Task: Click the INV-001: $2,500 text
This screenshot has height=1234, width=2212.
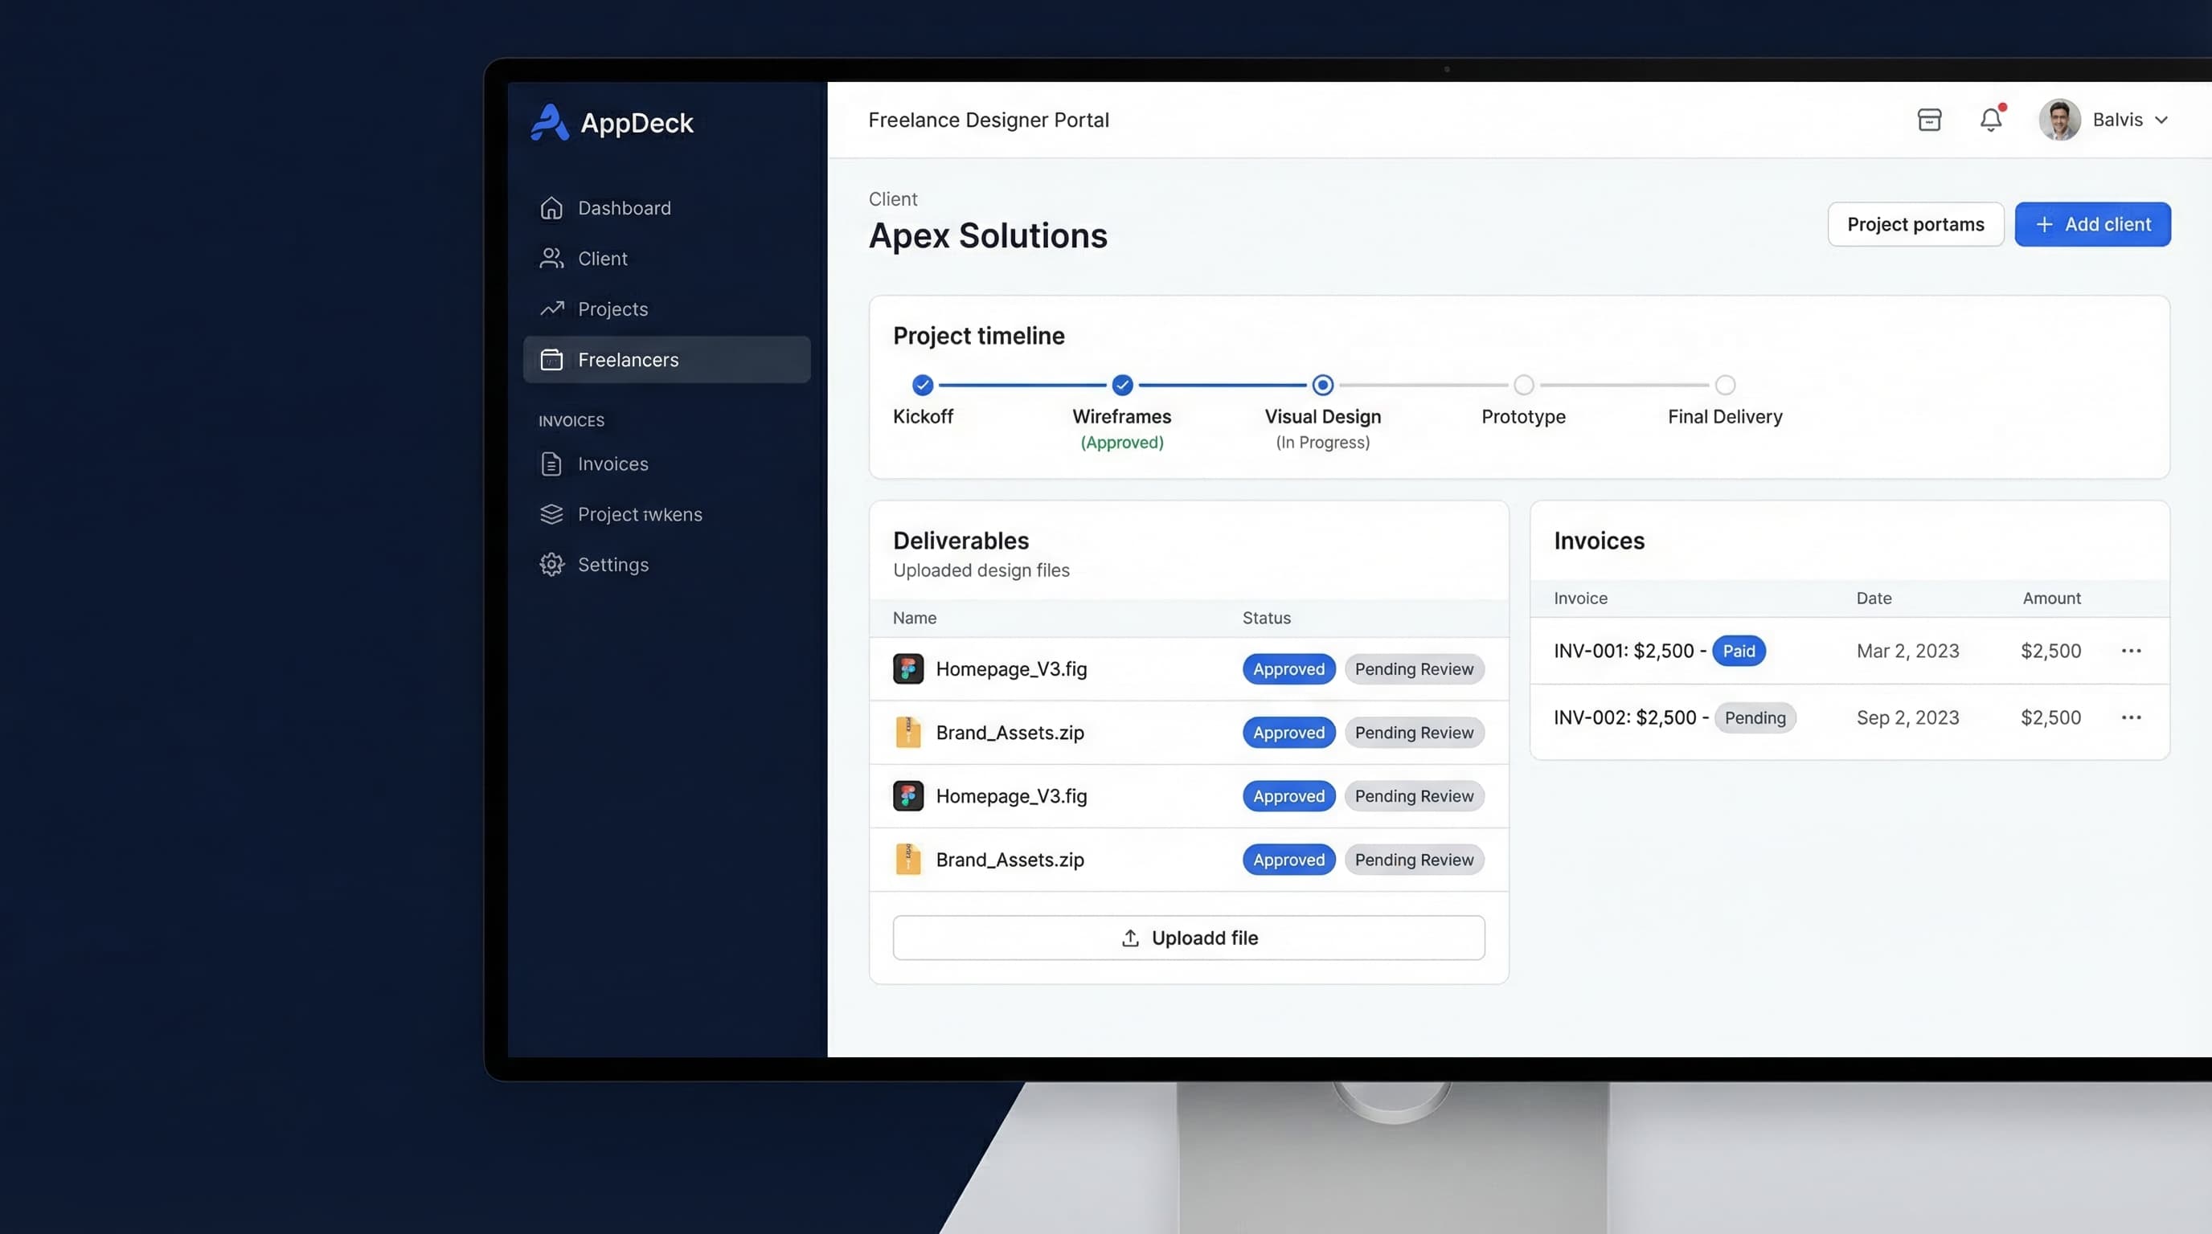Action: click(1624, 651)
